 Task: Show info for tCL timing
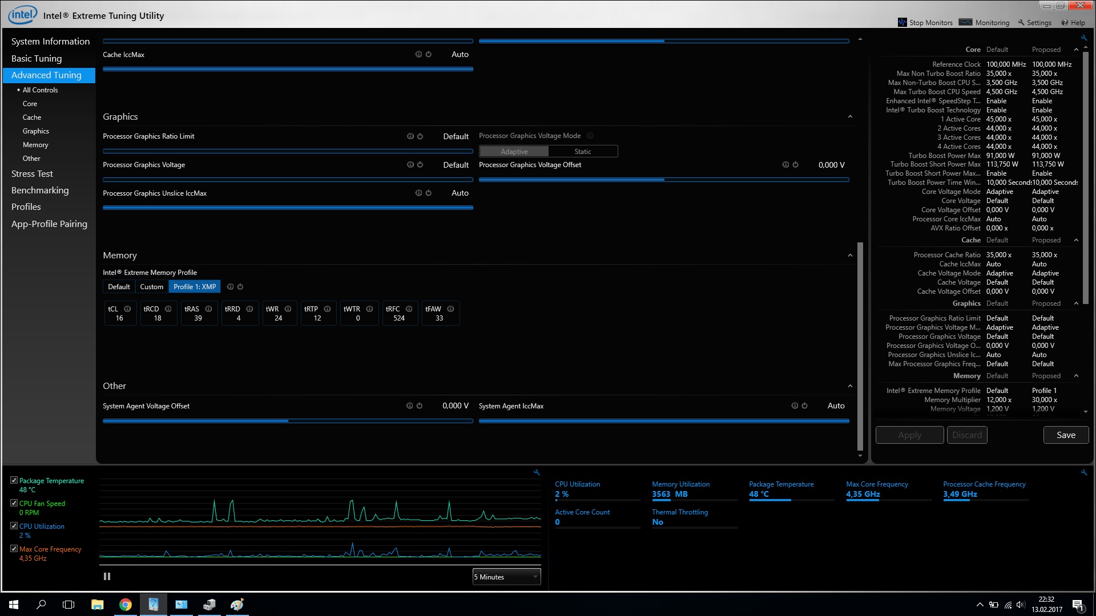point(127,309)
